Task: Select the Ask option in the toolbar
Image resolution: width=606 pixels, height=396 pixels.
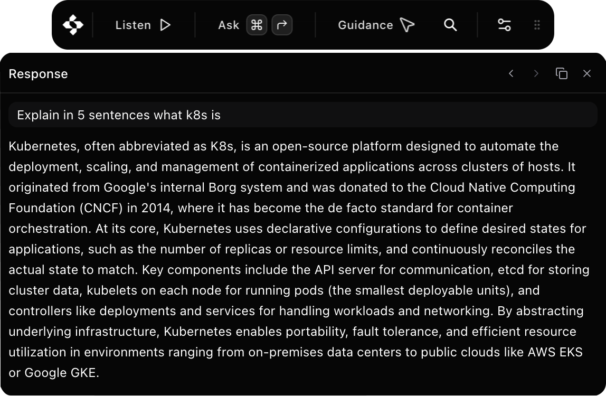Action: (229, 25)
